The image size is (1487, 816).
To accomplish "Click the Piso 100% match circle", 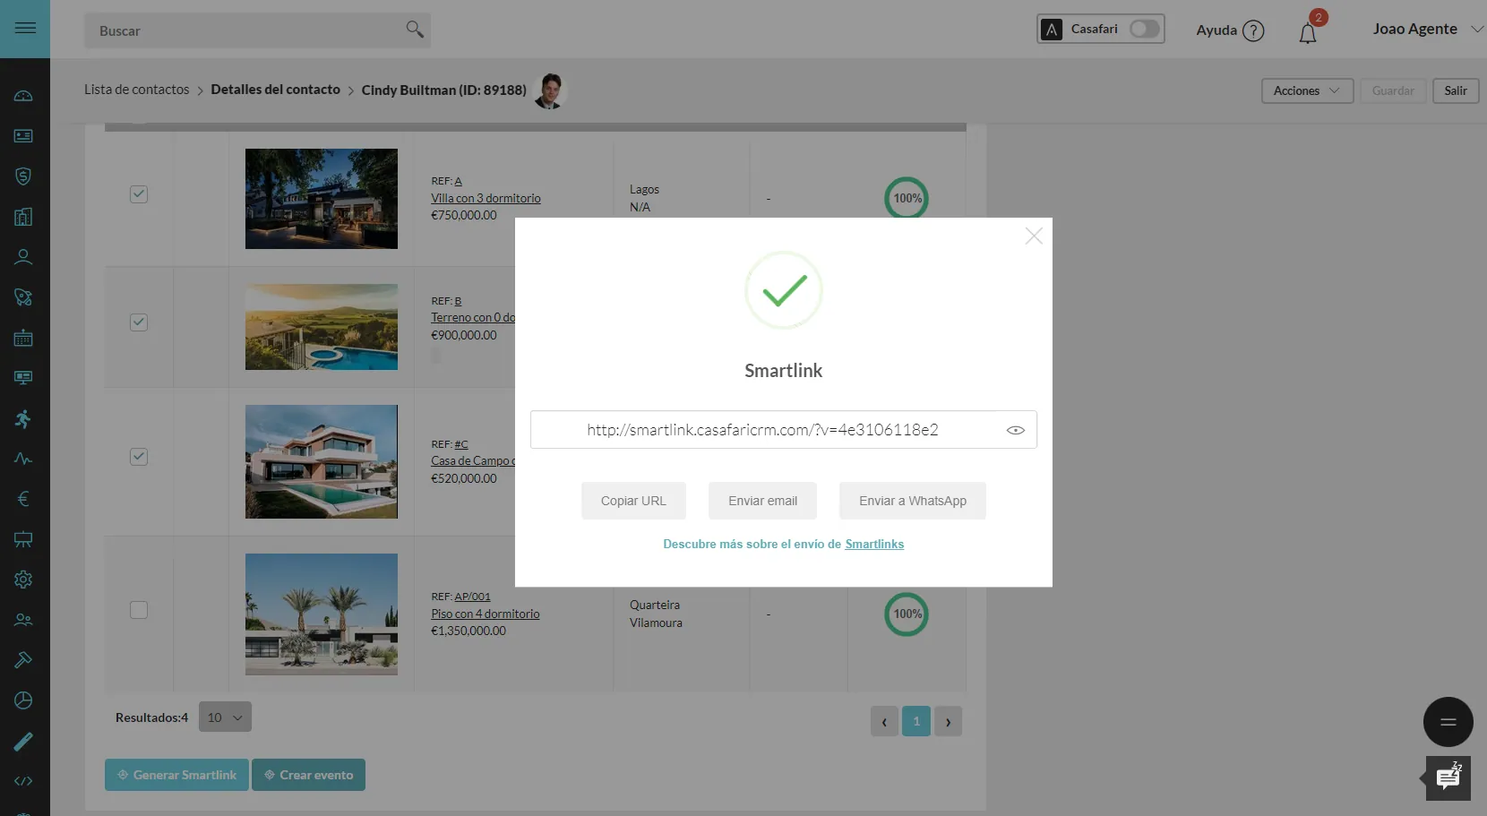I will [x=907, y=614].
